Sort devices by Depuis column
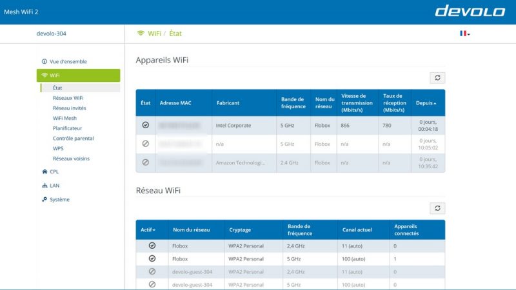This screenshot has height=290, width=516. (x=426, y=103)
